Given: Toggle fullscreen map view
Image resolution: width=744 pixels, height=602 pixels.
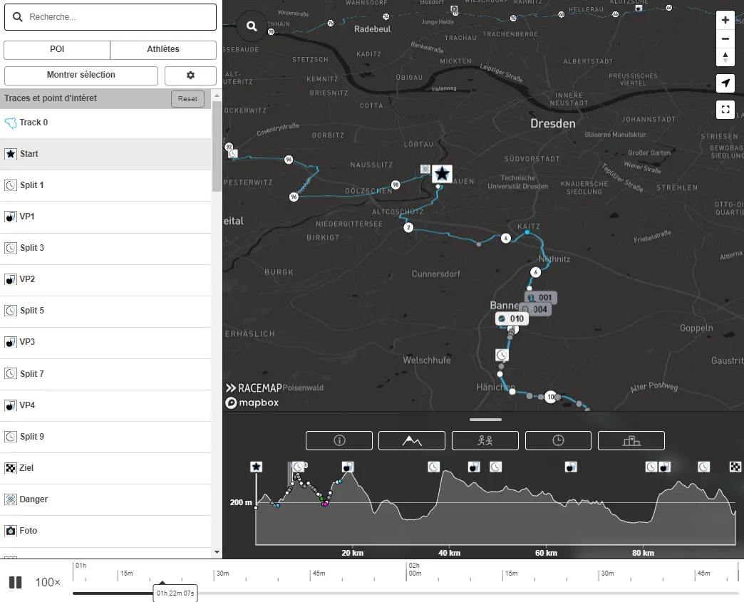Looking at the screenshot, I should click(725, 110).
